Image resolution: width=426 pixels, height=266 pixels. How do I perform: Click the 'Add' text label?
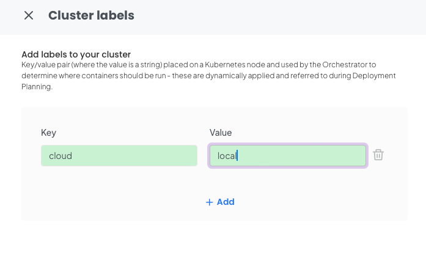226,202
